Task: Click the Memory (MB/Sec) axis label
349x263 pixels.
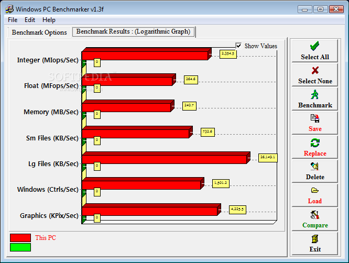Action: pos(51,112)
